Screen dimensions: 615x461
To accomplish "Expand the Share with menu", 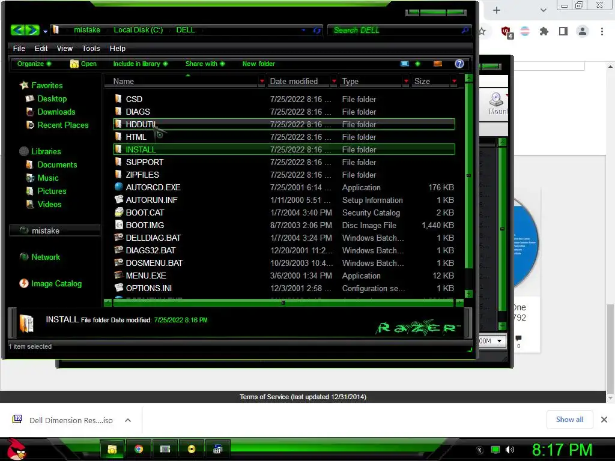I will [205, 64].
